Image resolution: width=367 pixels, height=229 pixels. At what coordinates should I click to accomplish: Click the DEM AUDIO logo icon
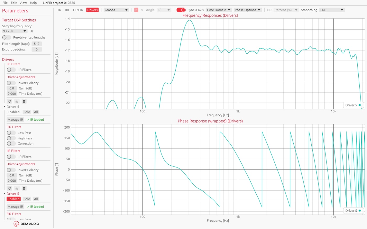tap(16, 224)
